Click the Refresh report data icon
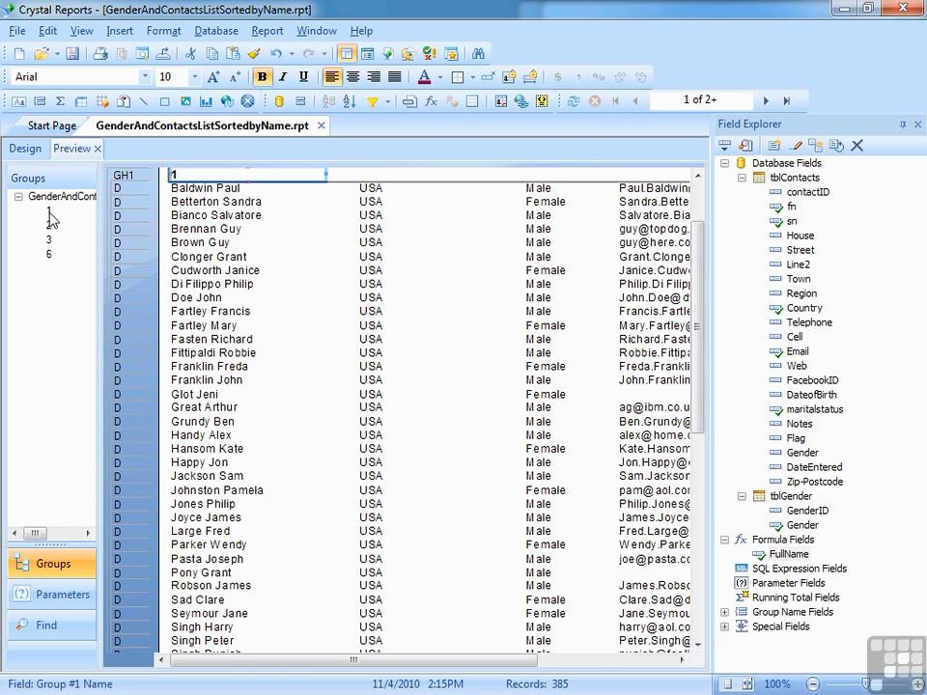This screenshot has width=927, height=695. 573,101
